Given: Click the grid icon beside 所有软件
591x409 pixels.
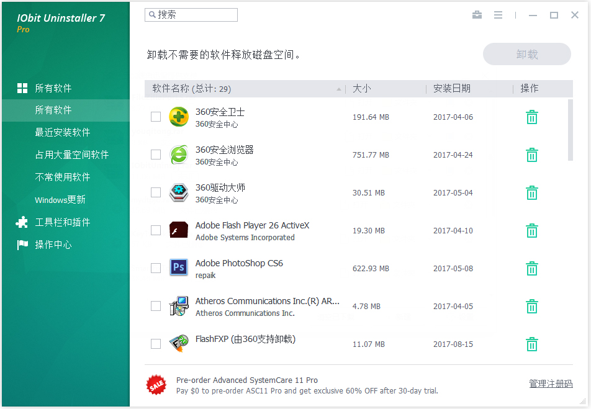Looking at the screenshot, I should (x=22, y=88).
